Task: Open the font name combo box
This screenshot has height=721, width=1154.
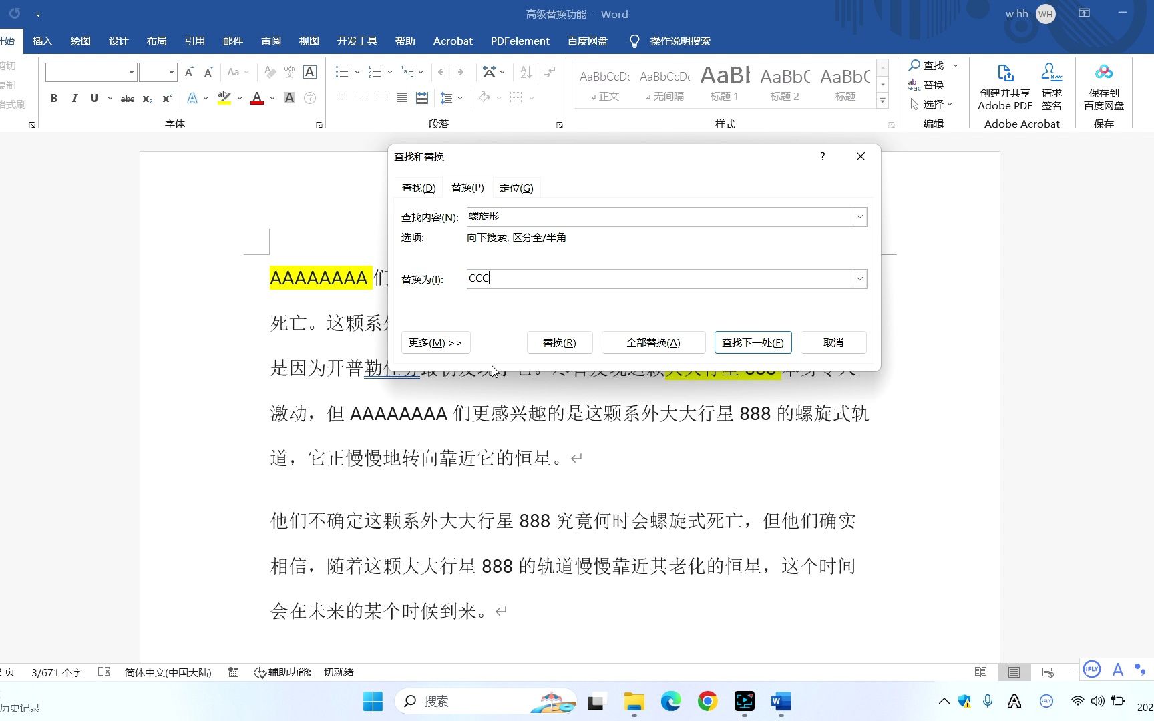Action: click(91, 72)
